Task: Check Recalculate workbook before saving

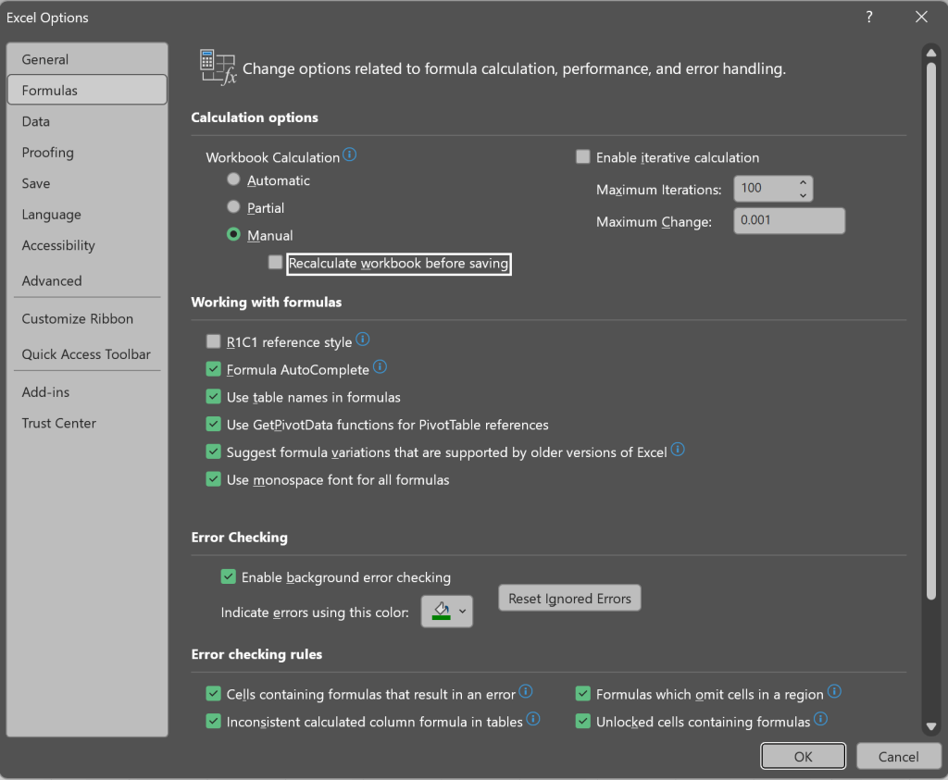Action: coord(275,262)
